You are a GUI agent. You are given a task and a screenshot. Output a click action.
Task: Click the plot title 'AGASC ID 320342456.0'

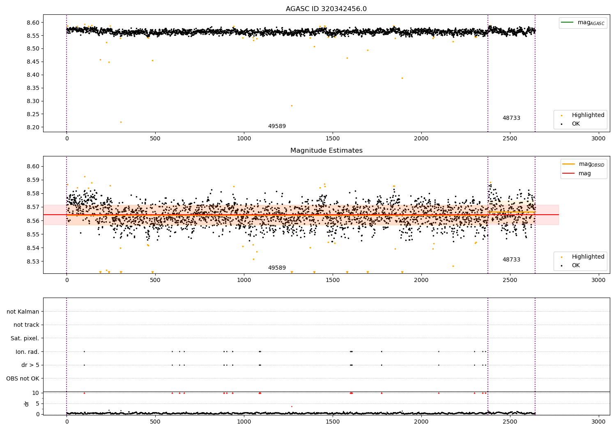coord(326,9)
